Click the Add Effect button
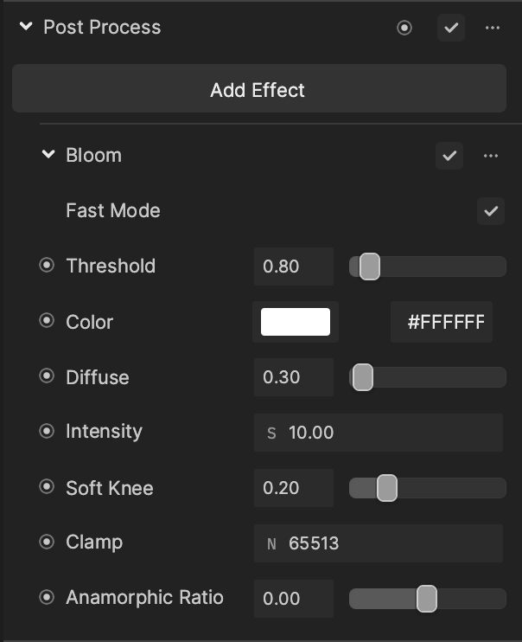522x642 pixels. click(259, 88)
